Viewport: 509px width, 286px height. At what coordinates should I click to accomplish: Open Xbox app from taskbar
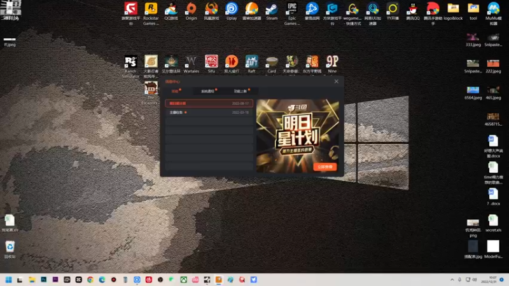[184, 280]
